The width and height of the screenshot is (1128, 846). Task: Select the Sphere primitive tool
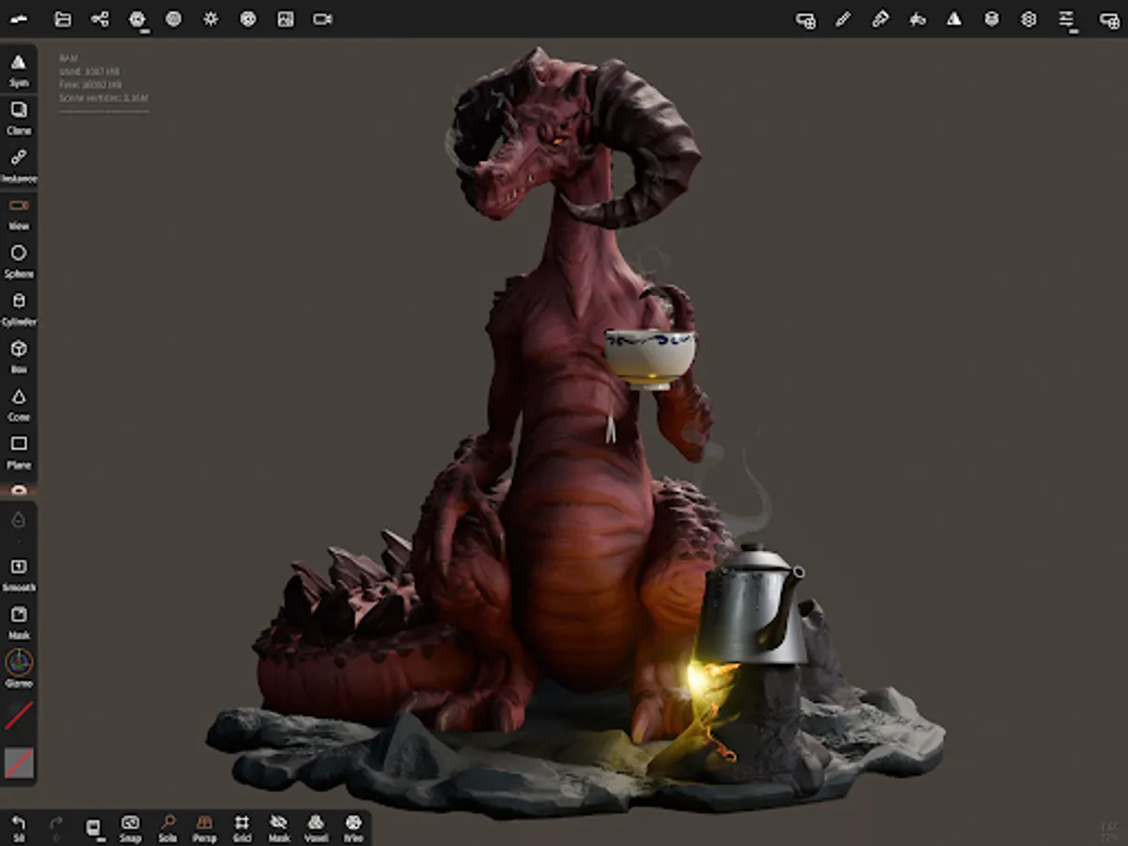pos(19,260)
